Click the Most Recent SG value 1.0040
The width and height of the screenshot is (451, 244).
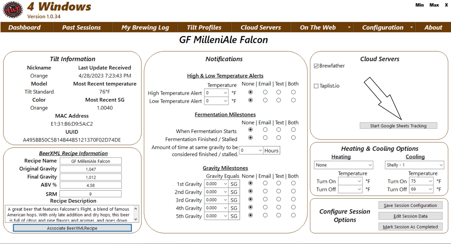[105, 108]
